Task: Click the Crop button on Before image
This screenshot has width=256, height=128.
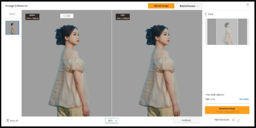Action: [67, 16]
